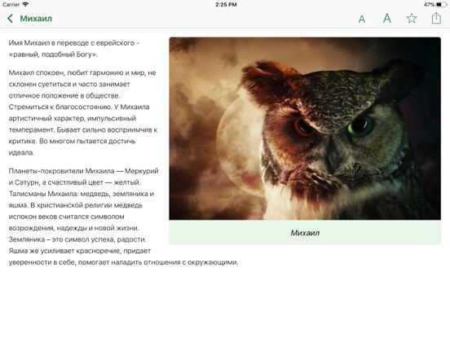This screenshot has width=450, height=337.
Task: Tap the word Меркурий in the text
Action: click(x=142, y=171)
